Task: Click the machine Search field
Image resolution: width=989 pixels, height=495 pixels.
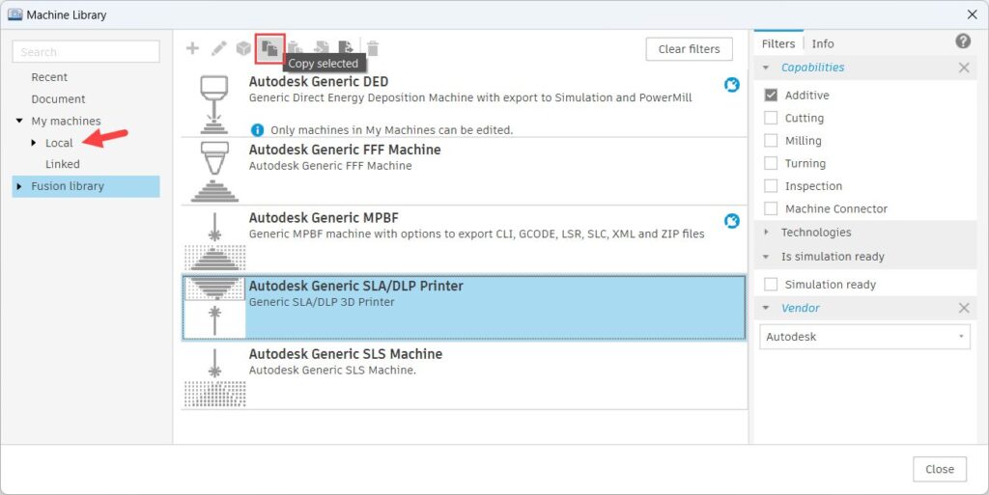Action: [x=86, y=52]
